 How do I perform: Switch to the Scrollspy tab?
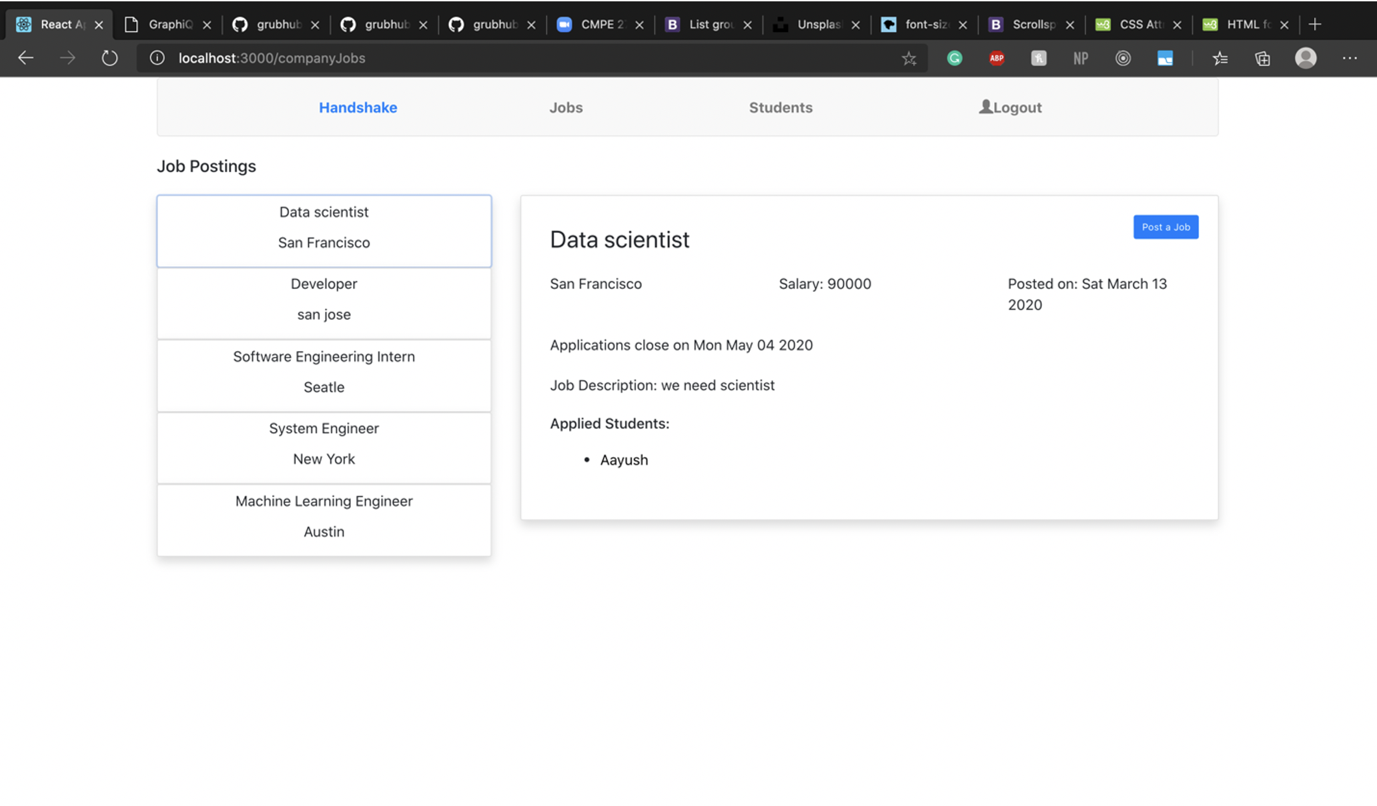tap(1031, 25)
